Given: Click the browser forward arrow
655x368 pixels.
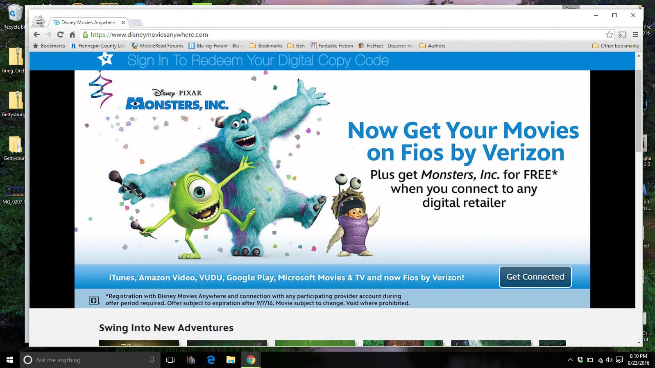Looking at the screenshot, I should pyautogui.click(x=48, y=35).
